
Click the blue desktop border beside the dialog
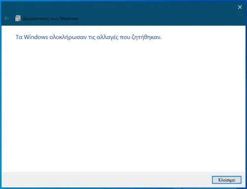(0, 99)
